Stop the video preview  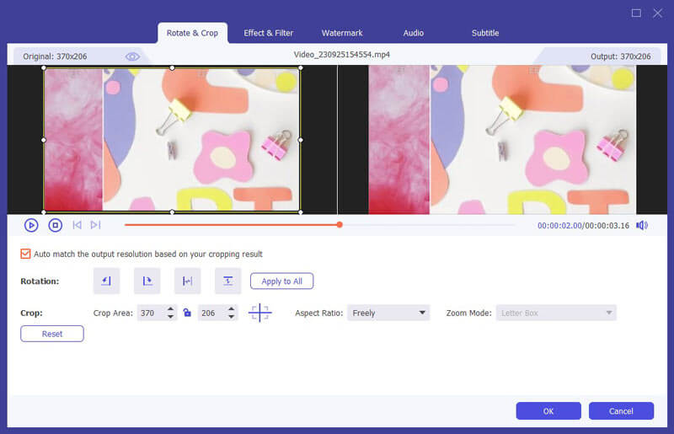pyautogui.click(x=55, y=225)
